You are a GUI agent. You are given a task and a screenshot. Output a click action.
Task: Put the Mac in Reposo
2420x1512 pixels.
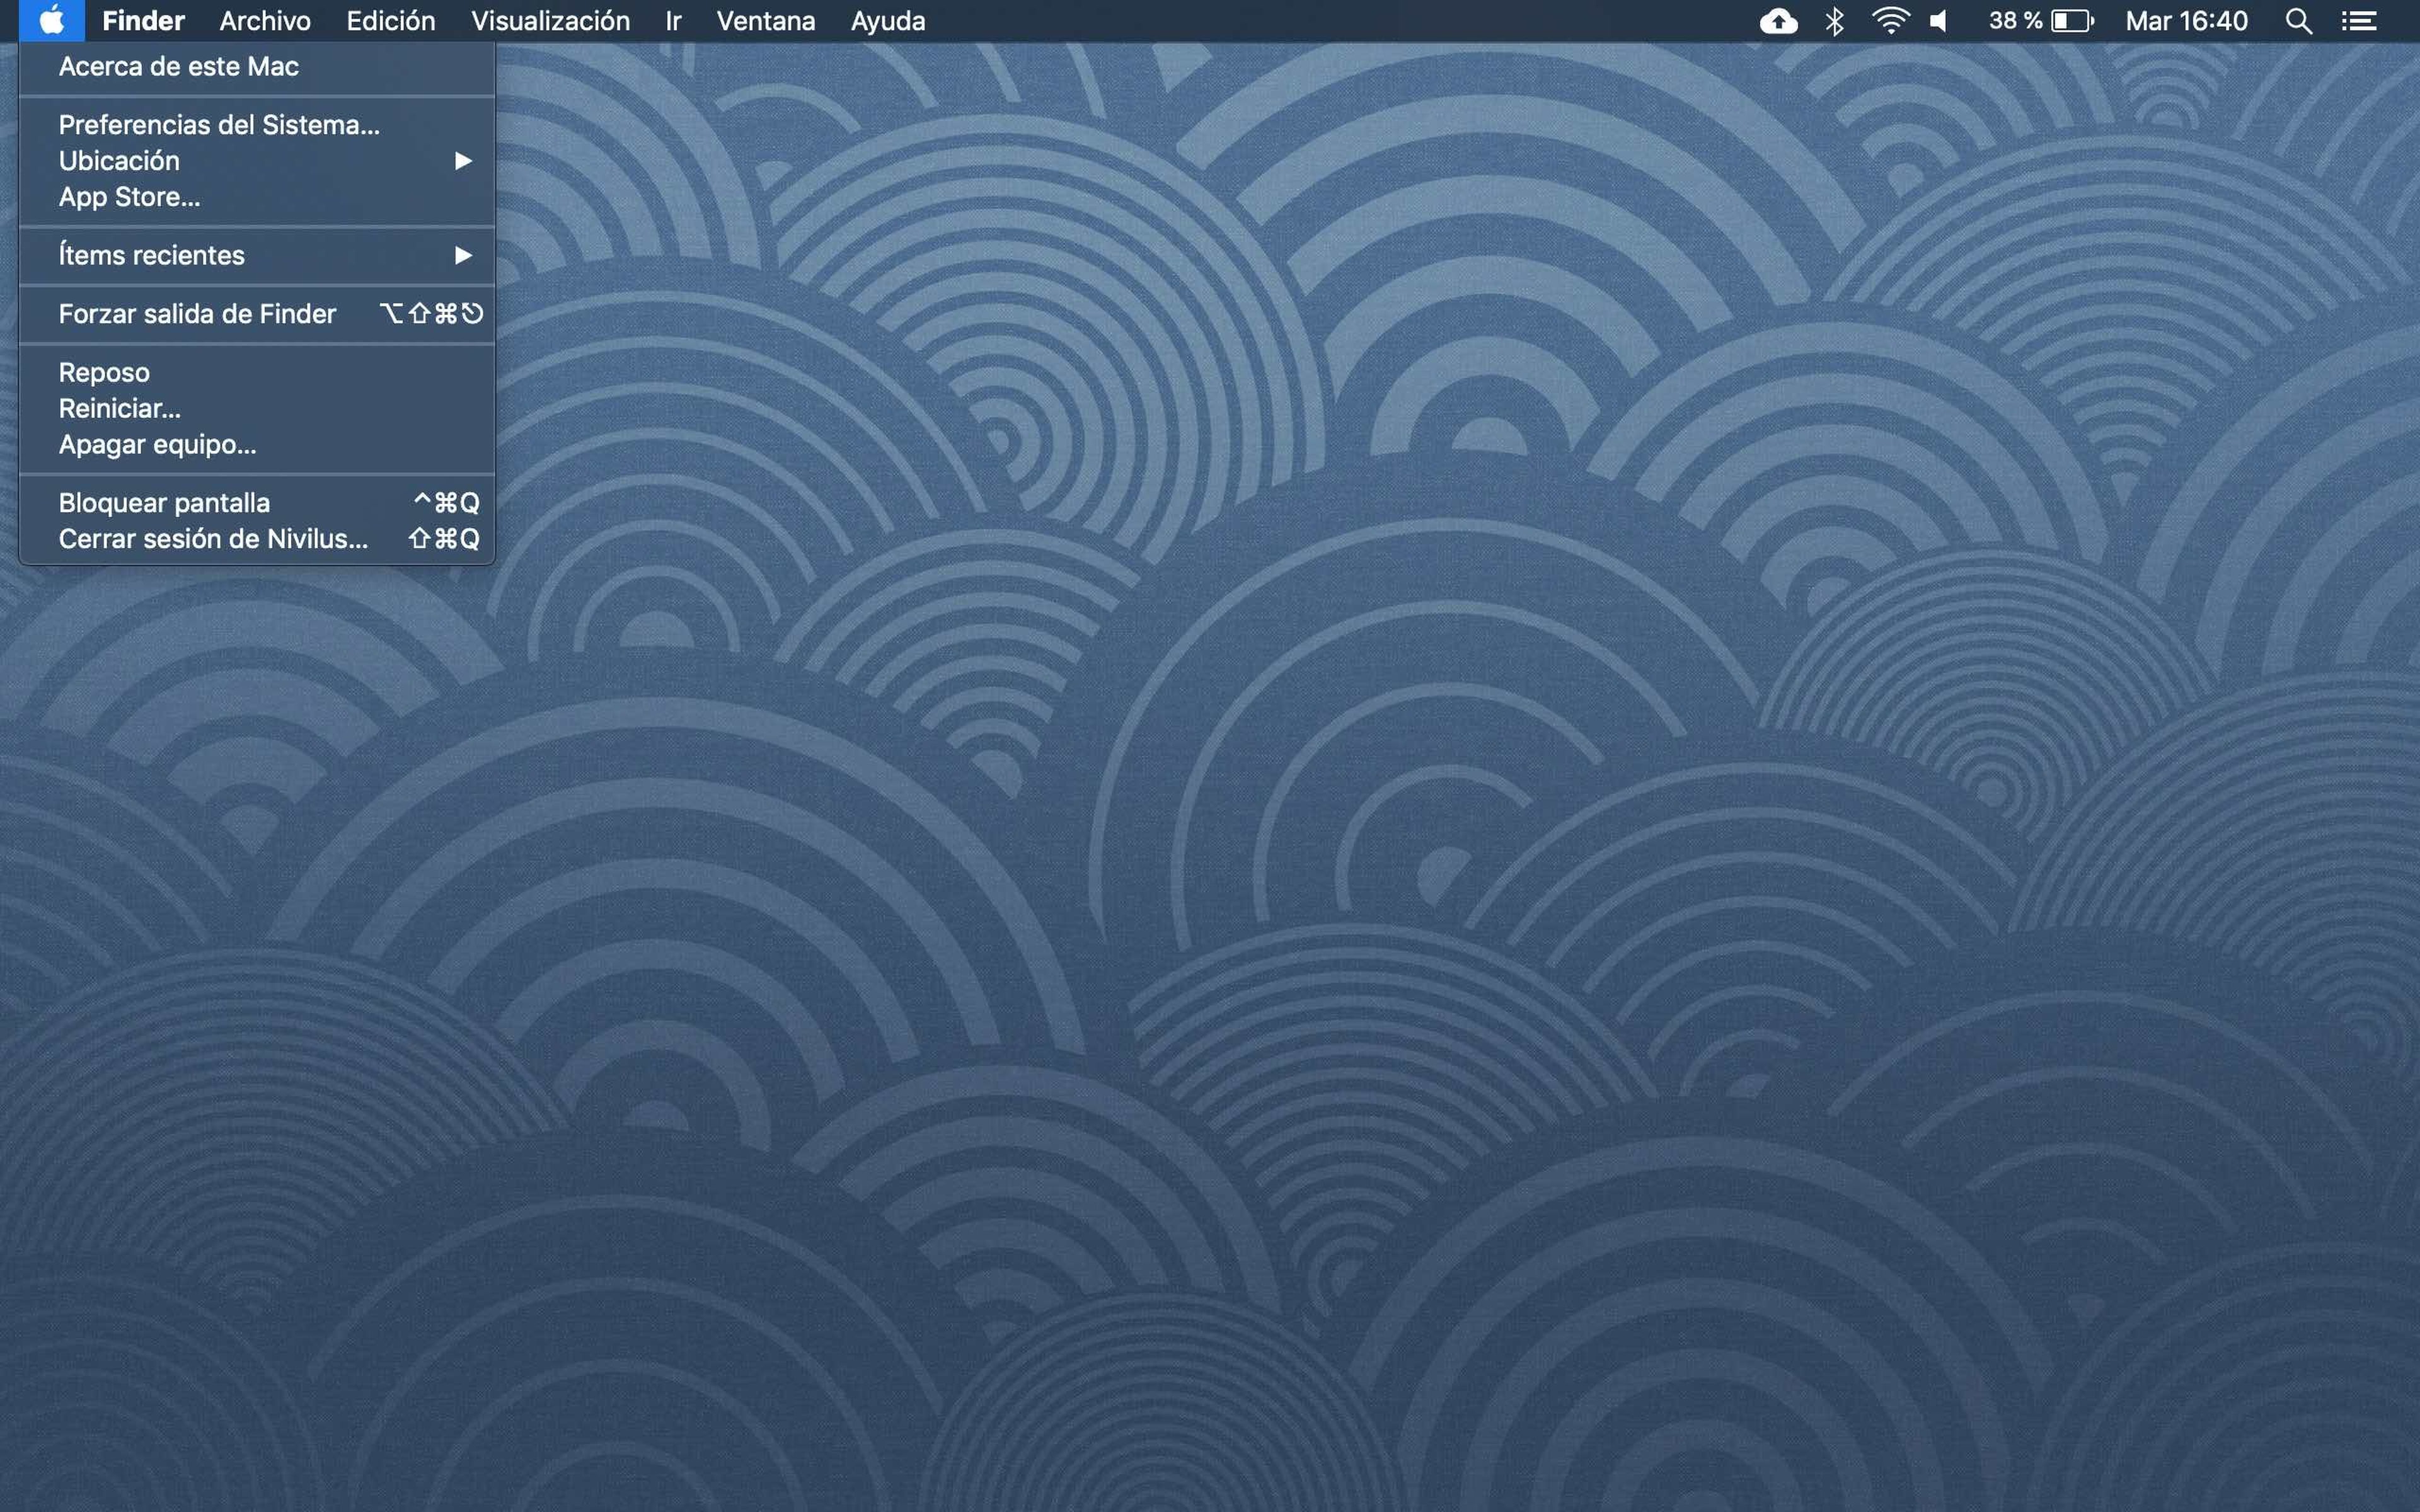(104, 372)
